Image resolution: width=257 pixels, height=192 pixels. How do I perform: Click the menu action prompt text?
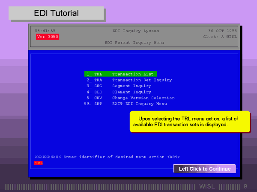pyautogui.click(x=107, y=157)
